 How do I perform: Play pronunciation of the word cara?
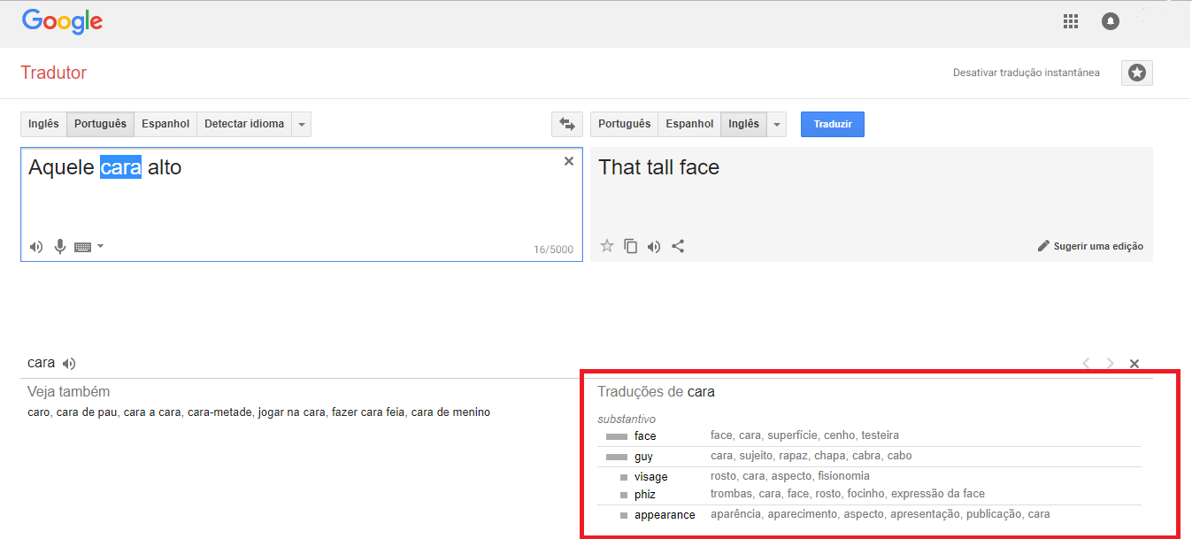69,363
